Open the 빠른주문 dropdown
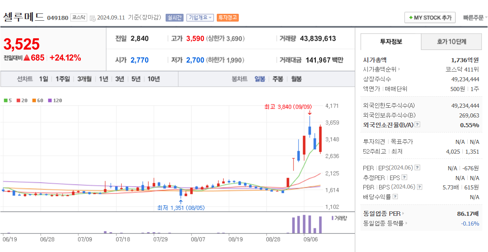 [475, 18]
